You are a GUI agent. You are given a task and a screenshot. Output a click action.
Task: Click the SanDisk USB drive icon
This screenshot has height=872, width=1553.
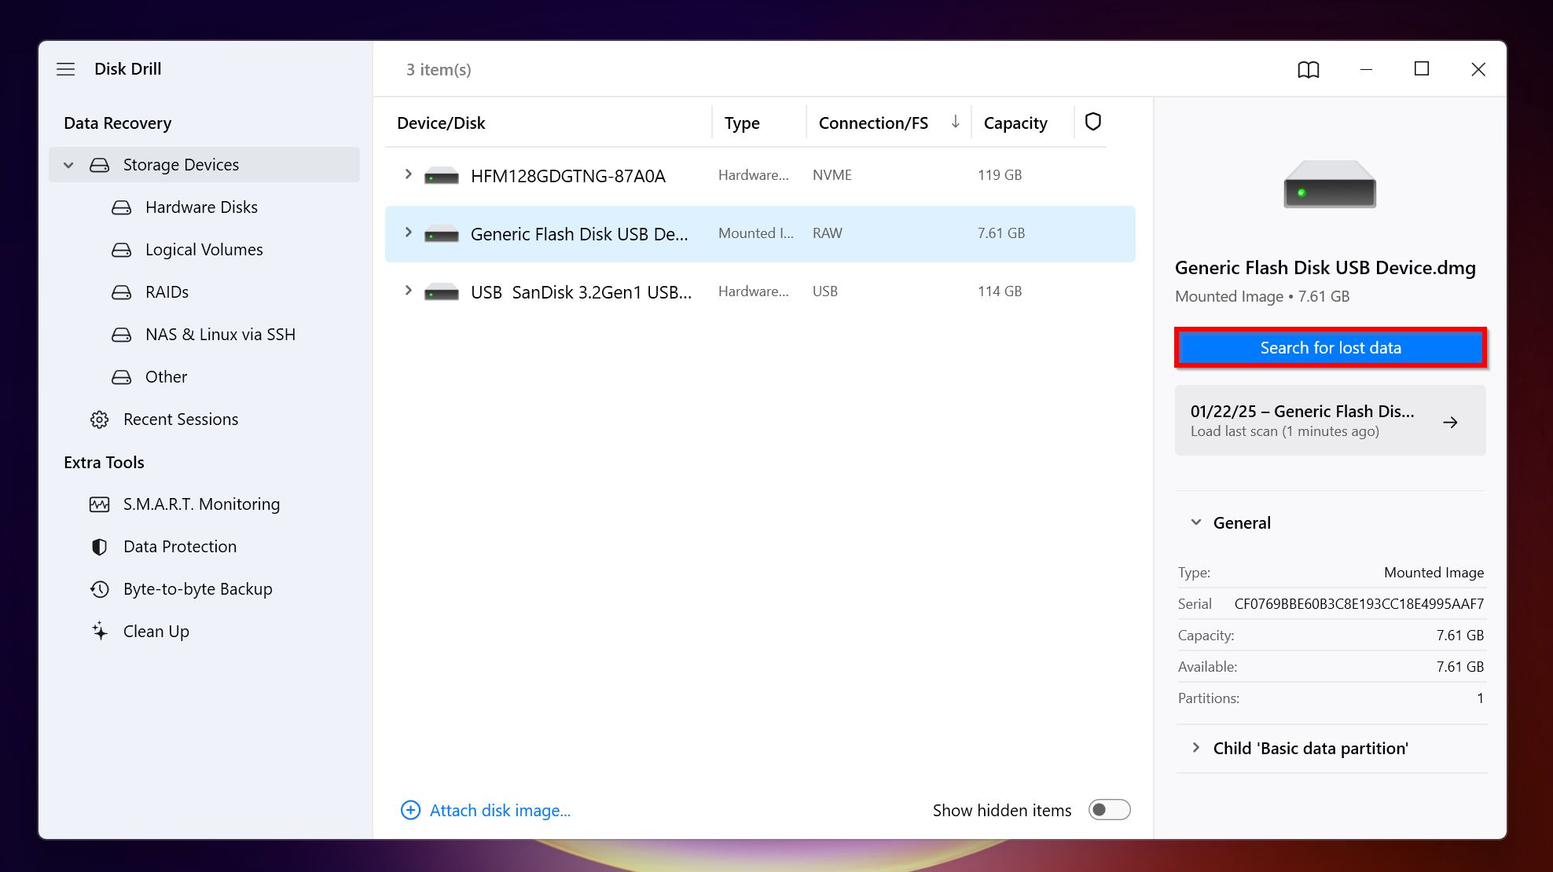click(x=442, y=292)
